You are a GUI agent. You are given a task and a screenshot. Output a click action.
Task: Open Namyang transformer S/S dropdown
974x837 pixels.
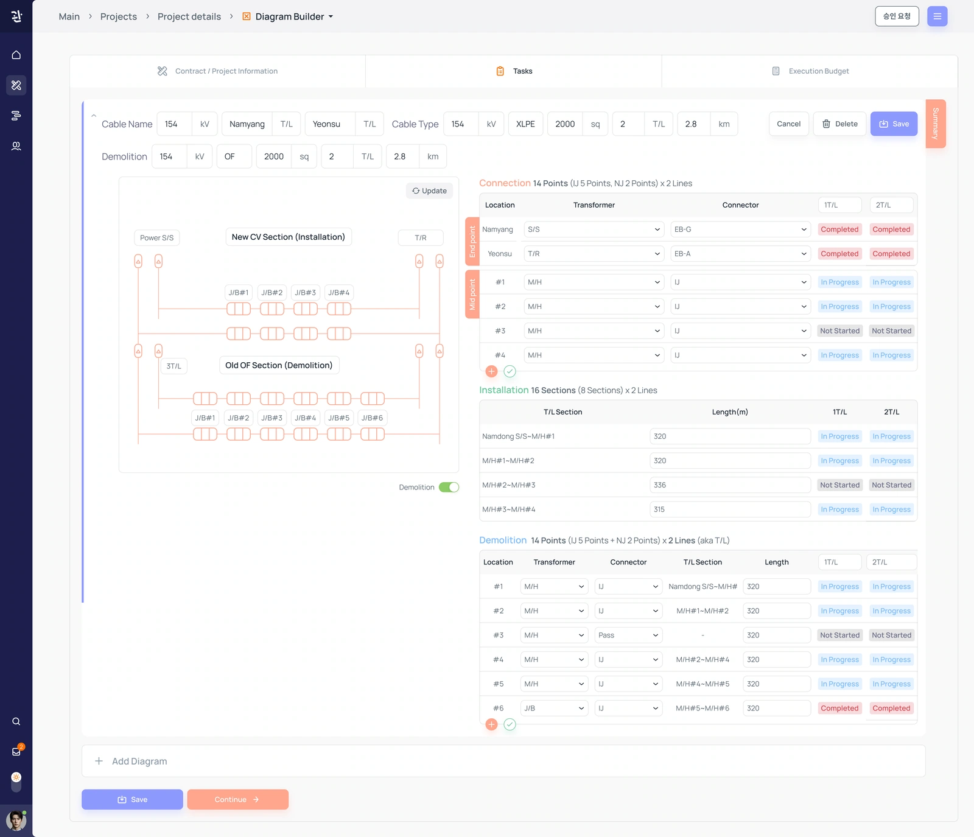click(594, 229)
